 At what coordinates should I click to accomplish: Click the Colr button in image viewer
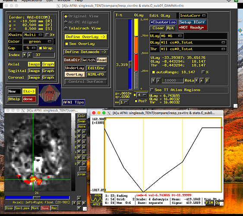pos(82,116)
